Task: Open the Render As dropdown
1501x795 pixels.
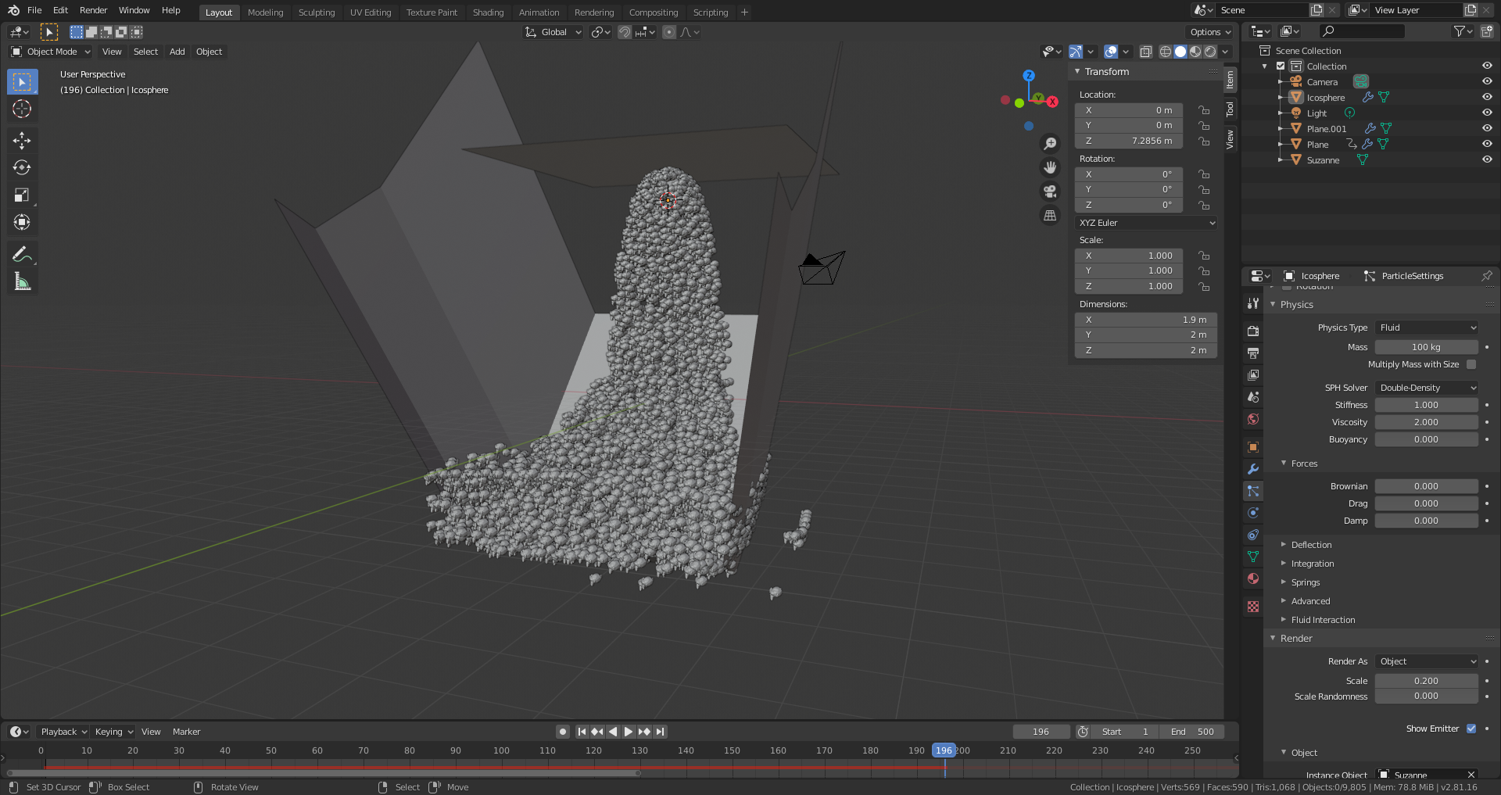Action: [1427, 661]
